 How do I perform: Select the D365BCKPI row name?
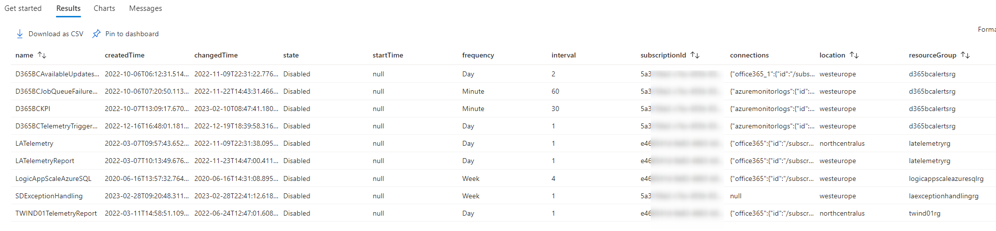[33, 109]
